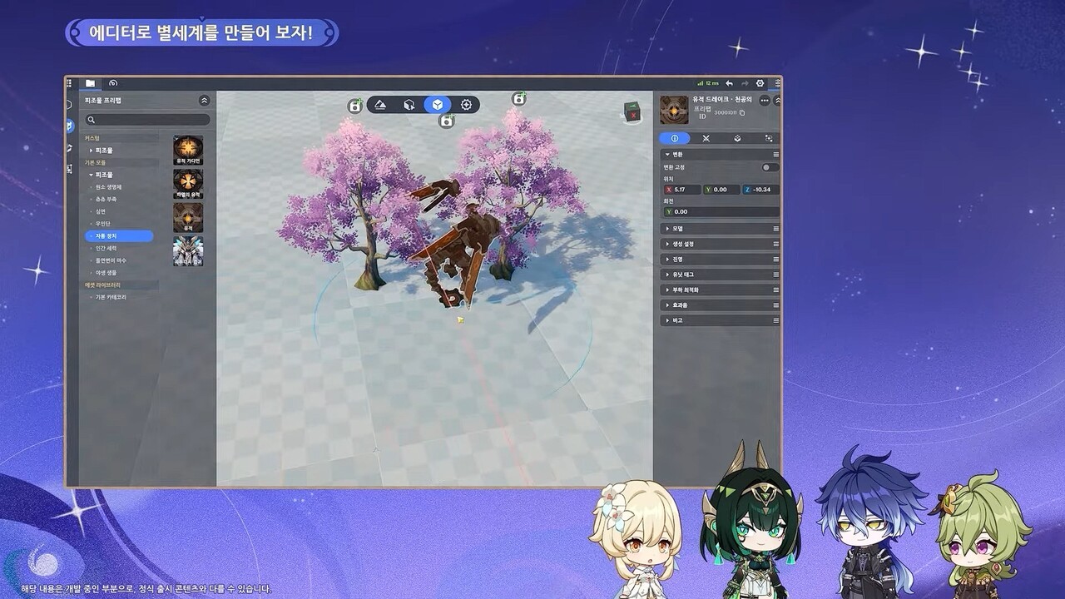Open the three-dot menu beside prefab name
This screenshot has height=599, width=1065.
tap(764, 101)
